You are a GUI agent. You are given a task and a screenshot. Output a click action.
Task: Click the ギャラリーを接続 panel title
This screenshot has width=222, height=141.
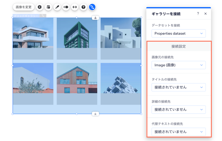tap(166, 14)
